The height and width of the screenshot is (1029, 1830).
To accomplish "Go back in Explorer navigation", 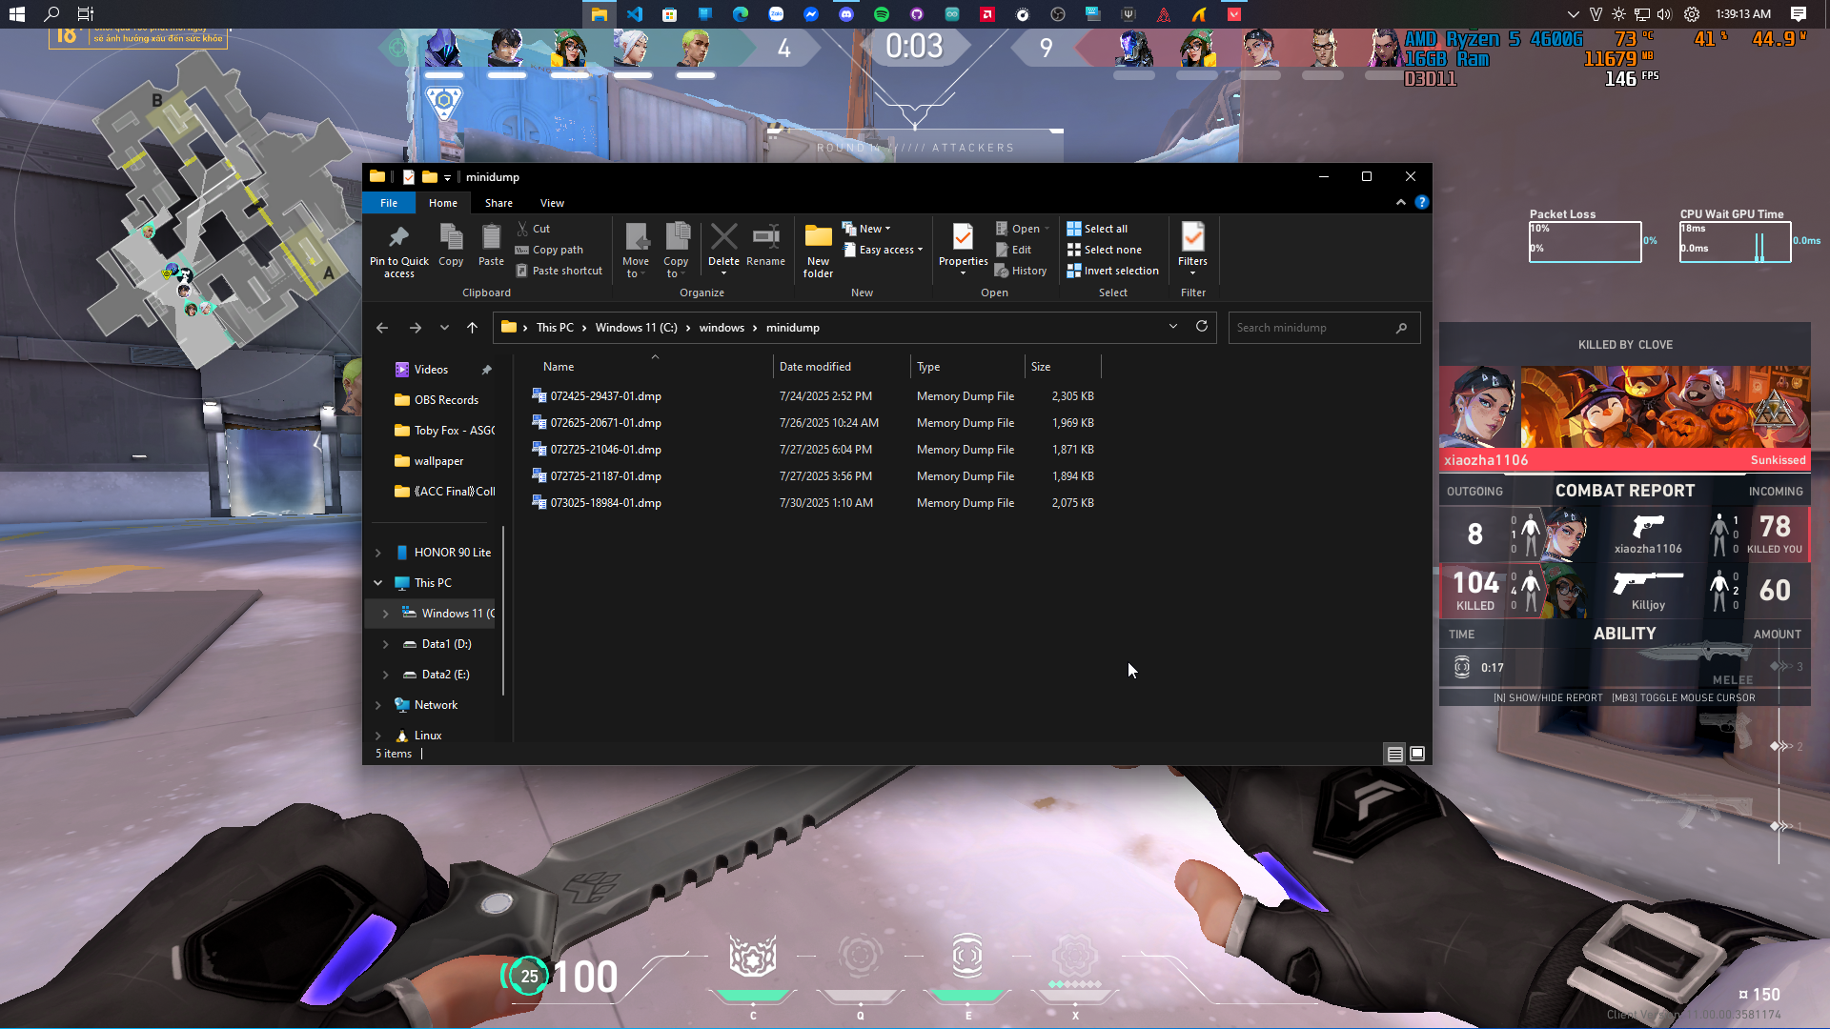I will [x=382, y=328].
